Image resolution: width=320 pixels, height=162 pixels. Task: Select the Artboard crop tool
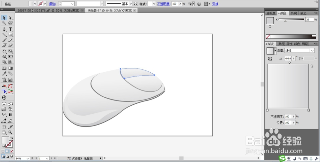[4, 127]
